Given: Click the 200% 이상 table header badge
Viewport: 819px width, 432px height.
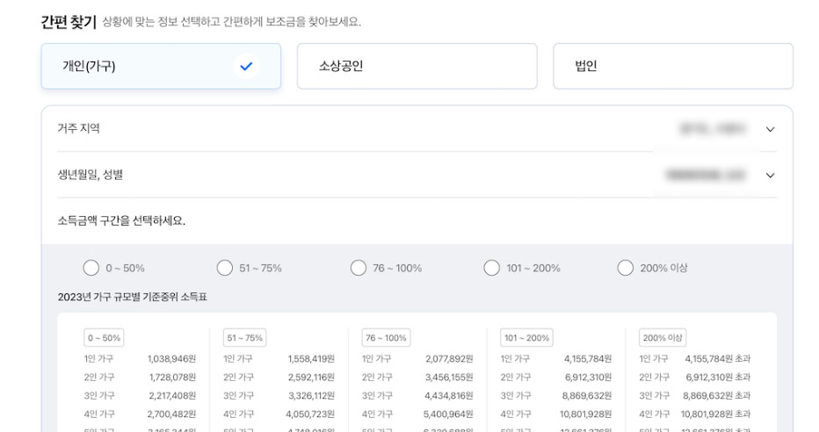Looking at the screenshot, I should pos(663,337).
